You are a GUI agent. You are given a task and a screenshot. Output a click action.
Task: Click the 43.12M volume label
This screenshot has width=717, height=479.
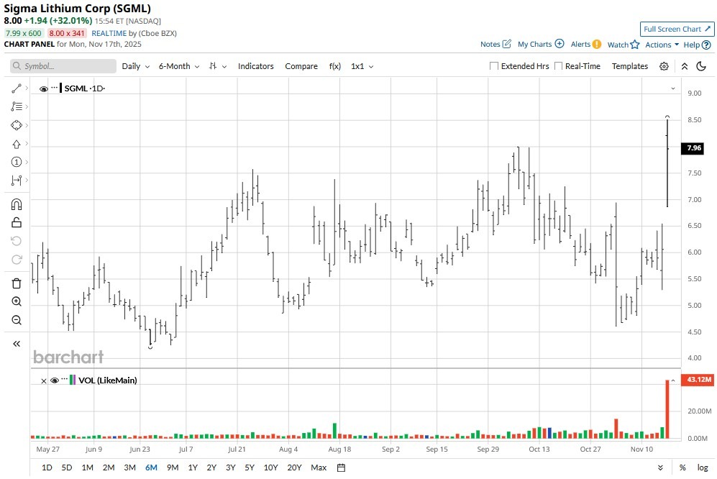pyautogui.click(x=698, y=380)
